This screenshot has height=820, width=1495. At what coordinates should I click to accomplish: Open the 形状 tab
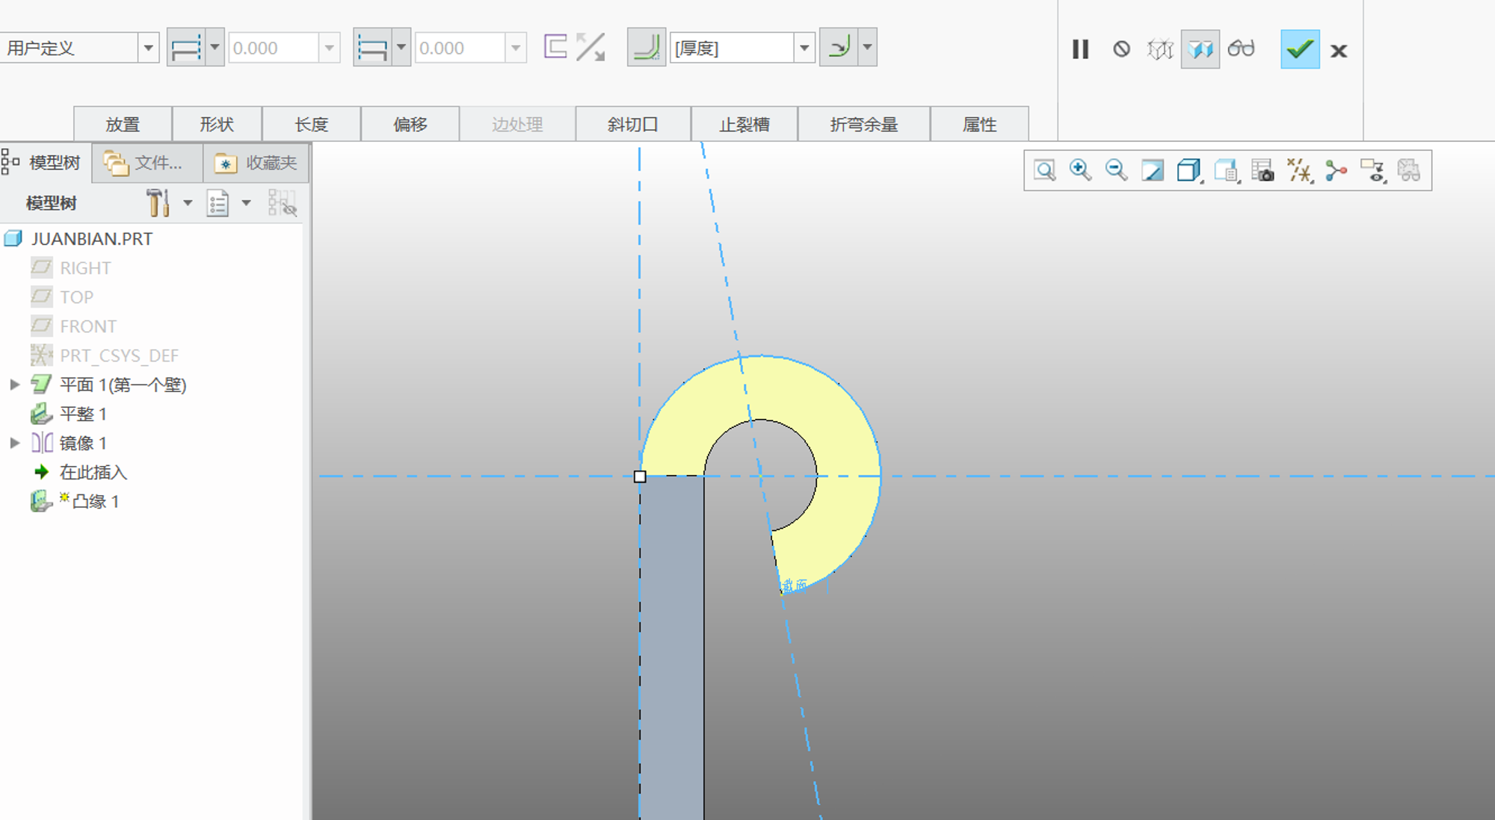(217, 124)
